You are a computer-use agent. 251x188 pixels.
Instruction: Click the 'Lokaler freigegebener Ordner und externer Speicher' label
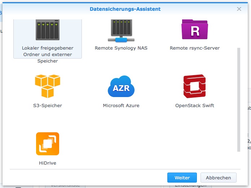pos(48,54)
